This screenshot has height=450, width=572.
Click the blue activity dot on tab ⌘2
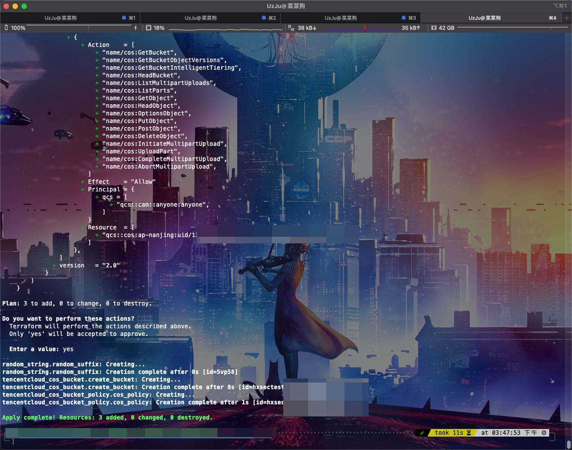click(x=264, y=18)
